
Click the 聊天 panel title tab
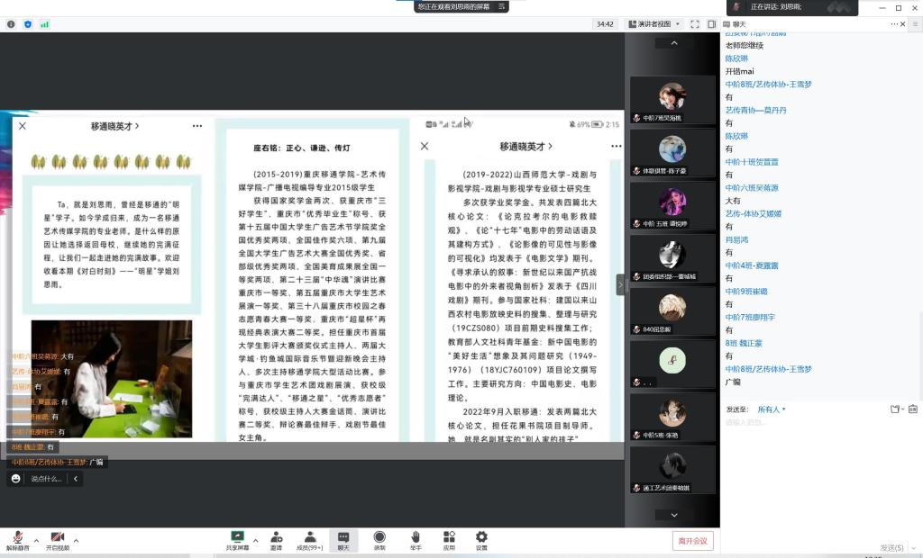pyautogui.click(x=736, y=24)
